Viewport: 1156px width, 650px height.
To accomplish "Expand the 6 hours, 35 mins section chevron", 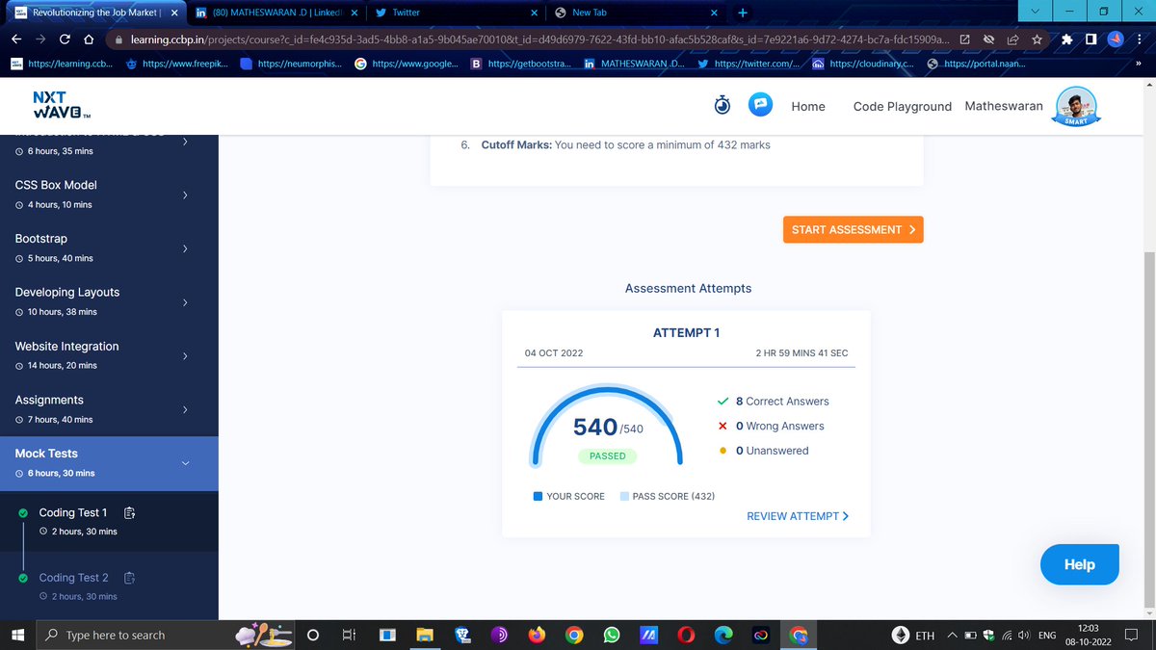I will click(185, 143).
